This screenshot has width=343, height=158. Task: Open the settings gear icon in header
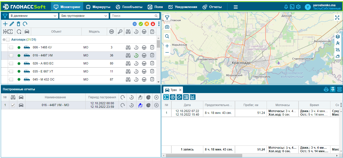pyautogui.click(x=298, y=7)
